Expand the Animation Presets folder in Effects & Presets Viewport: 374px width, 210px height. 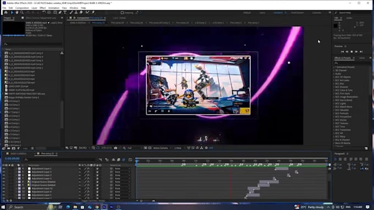coord(334,67)
